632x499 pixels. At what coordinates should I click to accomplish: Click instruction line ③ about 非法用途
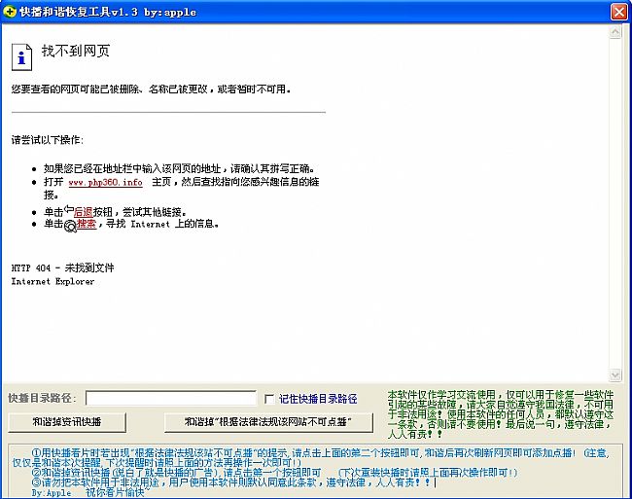pos(231,482)
